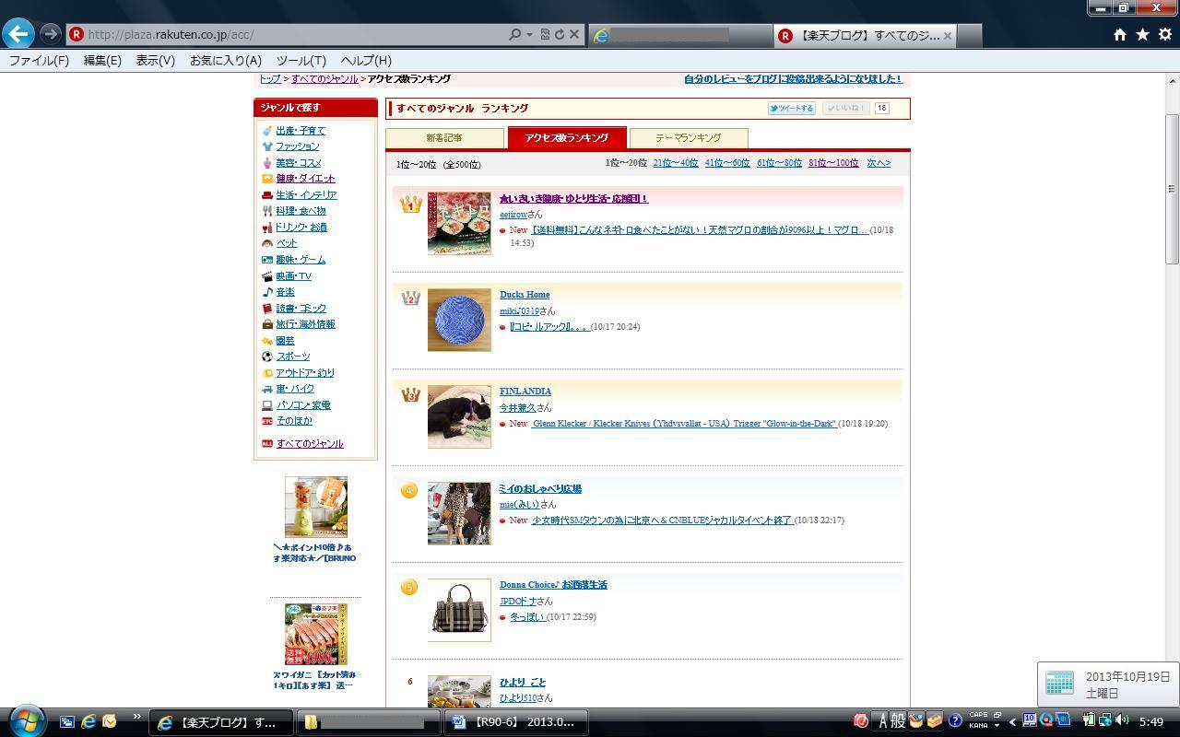Expand the quick launch overflow chevron

click(137, 717)
